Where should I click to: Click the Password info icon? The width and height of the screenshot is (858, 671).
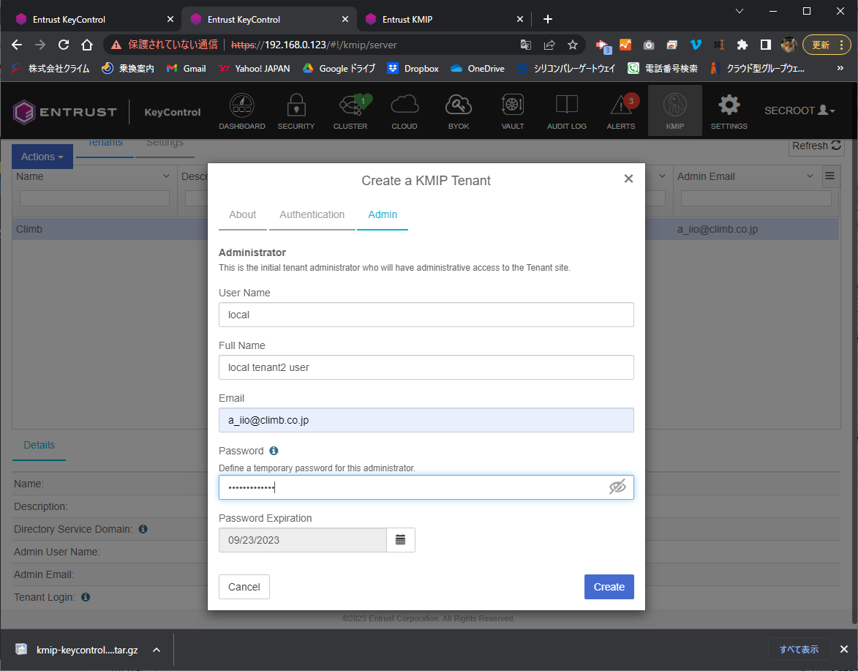[x=274, y=451]
